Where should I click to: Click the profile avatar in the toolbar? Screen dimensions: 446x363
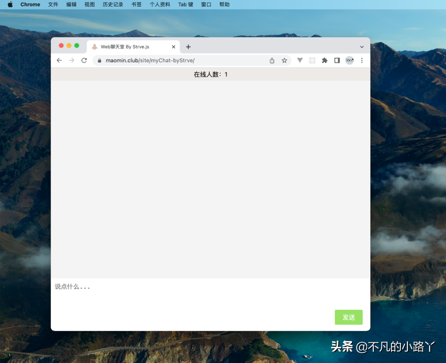[x=349, y=60]
